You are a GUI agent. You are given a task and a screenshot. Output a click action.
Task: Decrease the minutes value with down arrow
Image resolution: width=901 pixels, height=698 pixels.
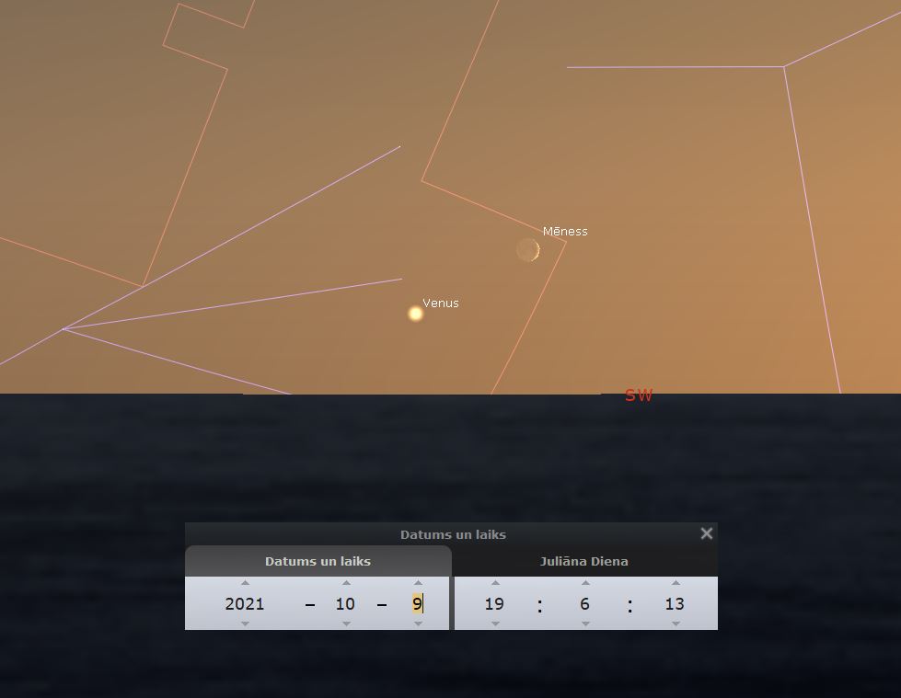click(x=585, y=624)
